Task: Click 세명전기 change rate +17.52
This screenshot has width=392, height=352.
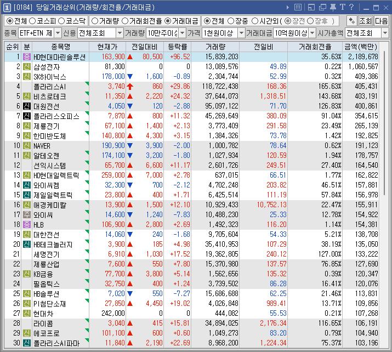Action: point(180,254)
